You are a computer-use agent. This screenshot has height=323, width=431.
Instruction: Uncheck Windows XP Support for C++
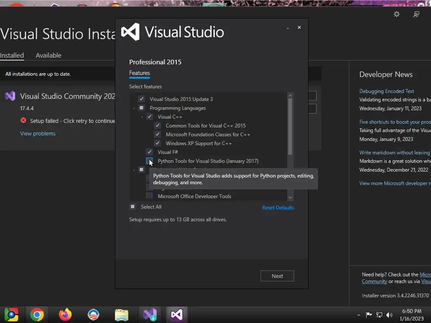click(157, 143)
